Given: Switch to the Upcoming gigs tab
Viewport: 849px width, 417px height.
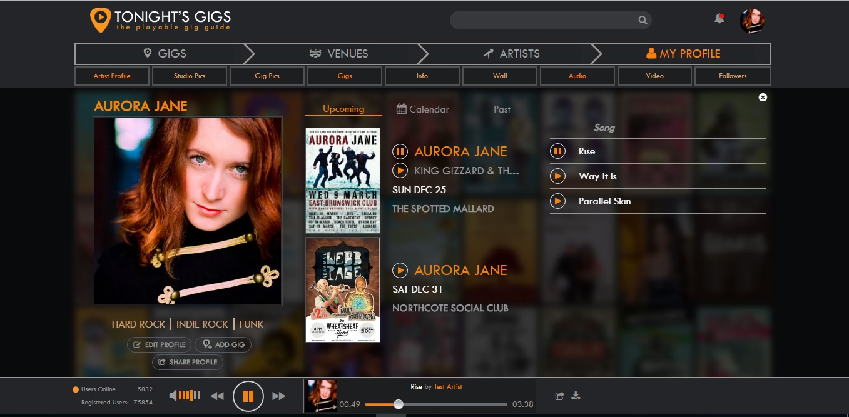Looking at the screenshot, I should tap(343, 109).
